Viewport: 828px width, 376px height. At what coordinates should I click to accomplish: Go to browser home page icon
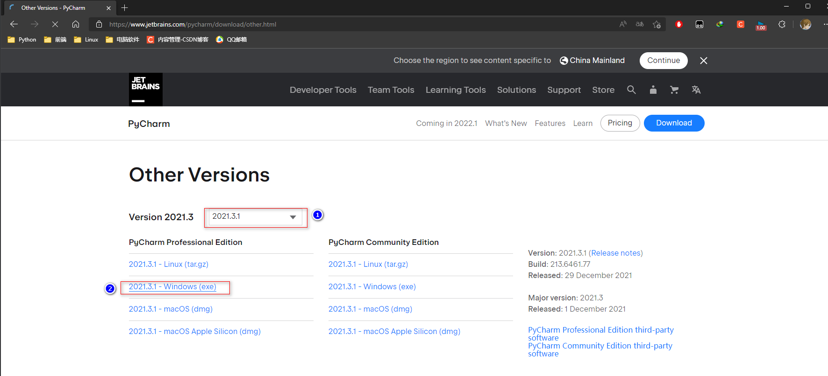point(76,24)
